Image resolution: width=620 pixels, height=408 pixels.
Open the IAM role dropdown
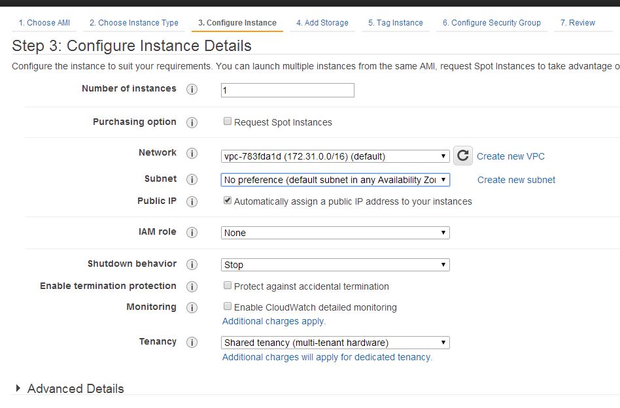point(336,233)
